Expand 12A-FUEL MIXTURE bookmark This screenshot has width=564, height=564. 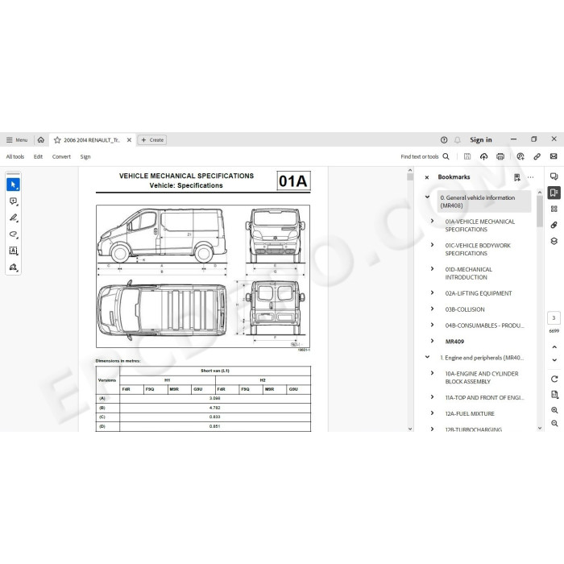click(433, 413)
